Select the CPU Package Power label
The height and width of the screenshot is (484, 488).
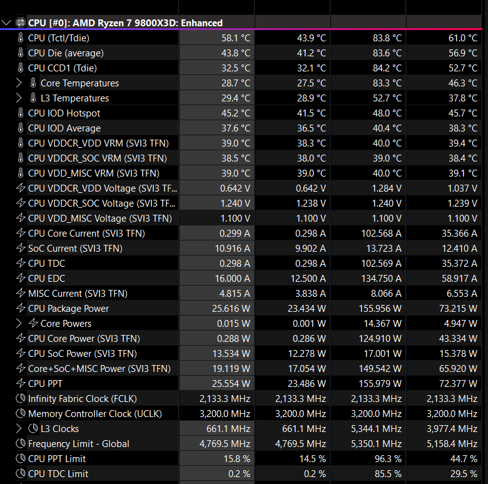[x=68, y=308]
